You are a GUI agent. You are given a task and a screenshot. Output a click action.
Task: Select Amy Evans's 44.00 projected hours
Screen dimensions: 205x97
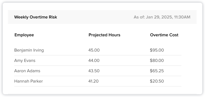click(x=94, y=60)
